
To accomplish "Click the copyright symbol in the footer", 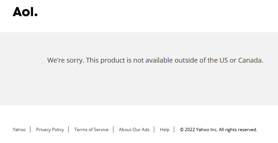I will 182,130.
